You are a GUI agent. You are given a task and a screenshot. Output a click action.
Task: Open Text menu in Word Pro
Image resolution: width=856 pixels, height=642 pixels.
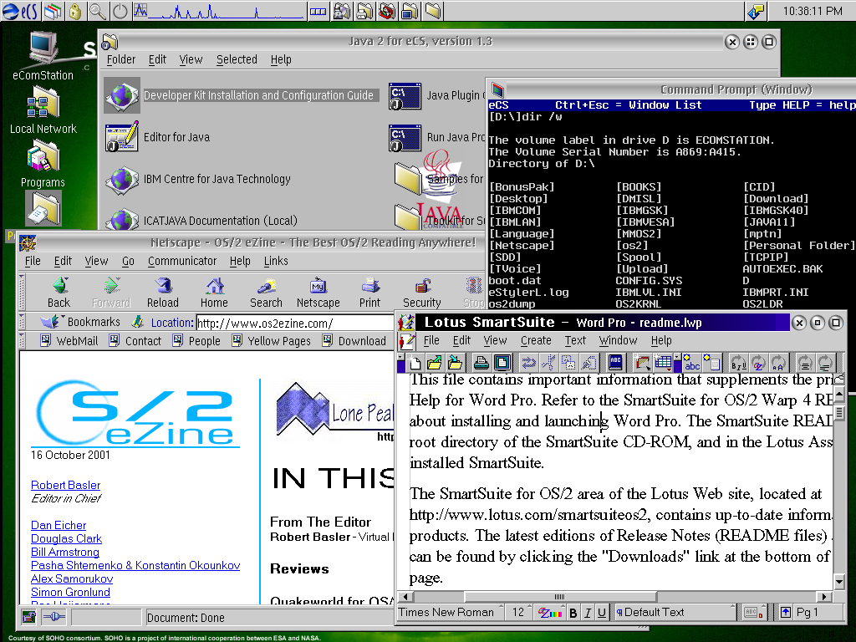click(575, 341)
